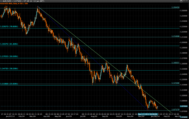This screenshot has width=189, height=119.
Task: Select the '1.11866 ( 23.60%)' Fibonacci label
Action: coord(9,84)
